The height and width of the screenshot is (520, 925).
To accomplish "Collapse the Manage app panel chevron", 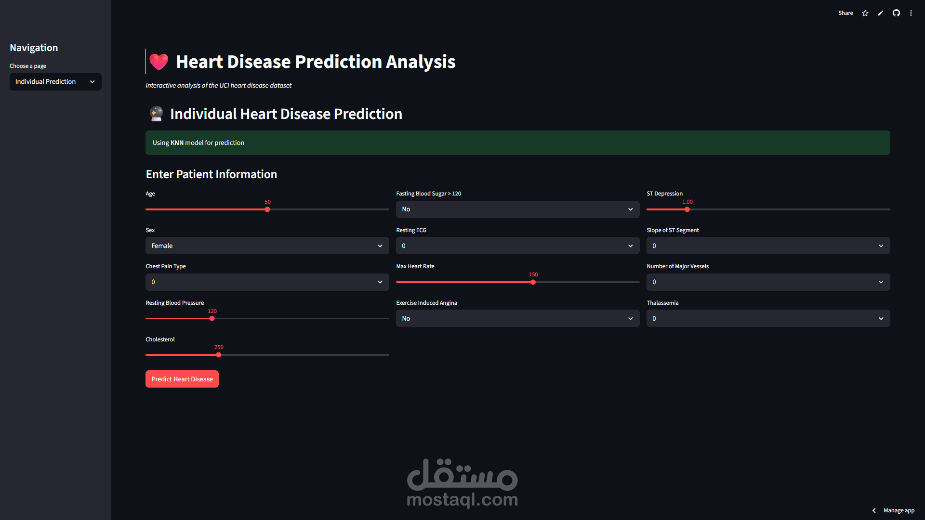I will tap(874, 510).
